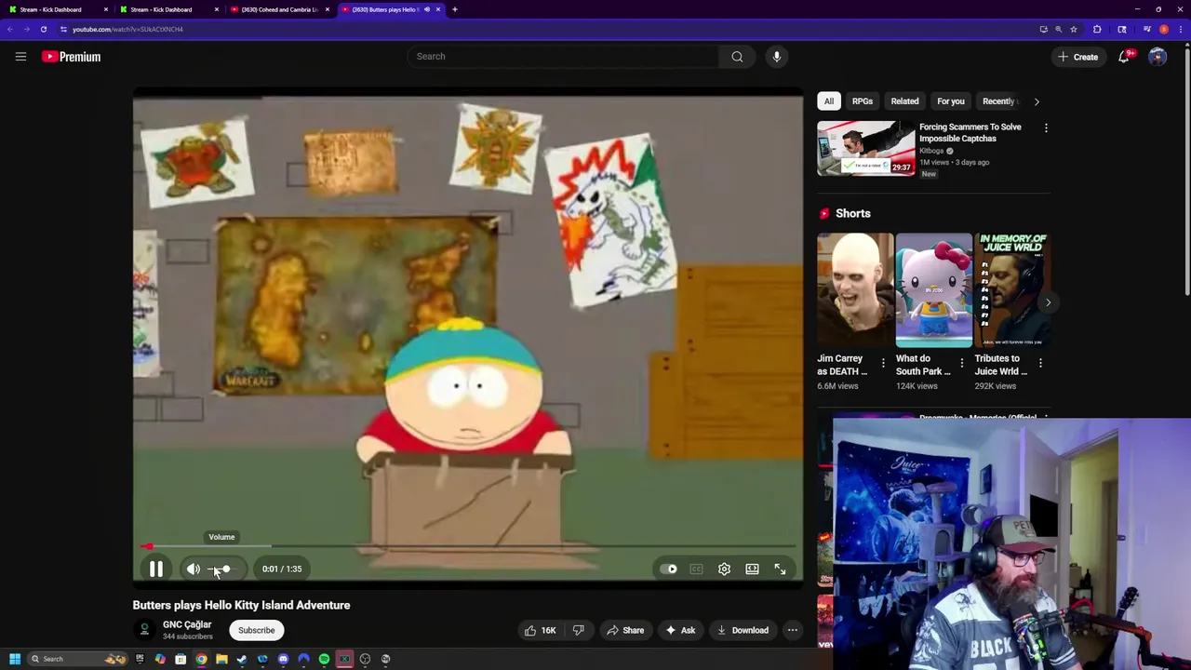Open Chrome profile avatar
The image size is (1191, 670).
coord(1164,29)
